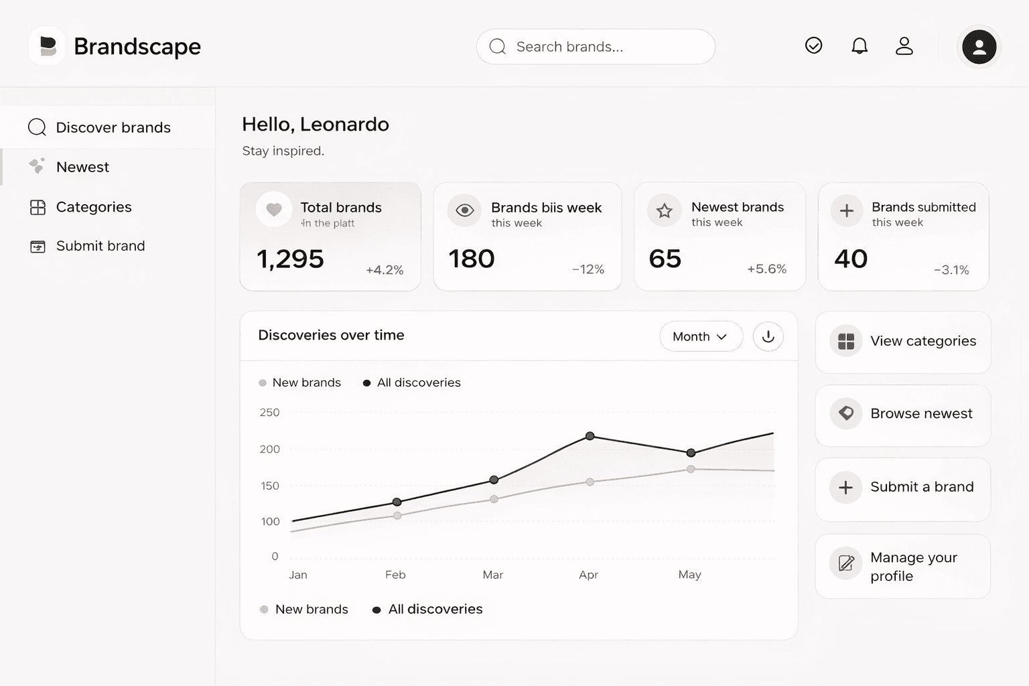Select Categories in the sidebar
The image size is (1029, 686).
93,207
